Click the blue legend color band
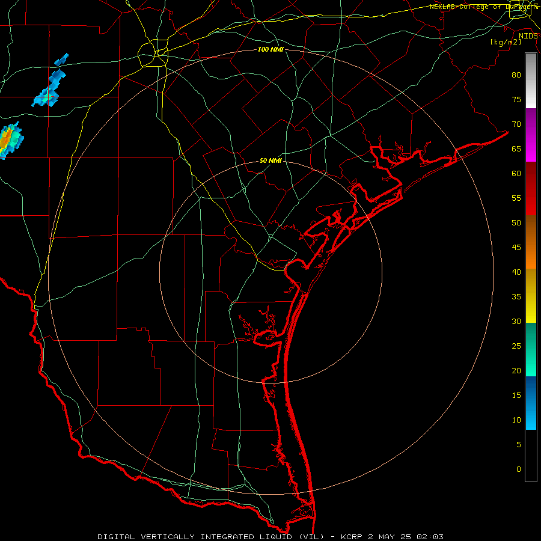The height and width of the screenshot is (541, 541). (531, 403)
